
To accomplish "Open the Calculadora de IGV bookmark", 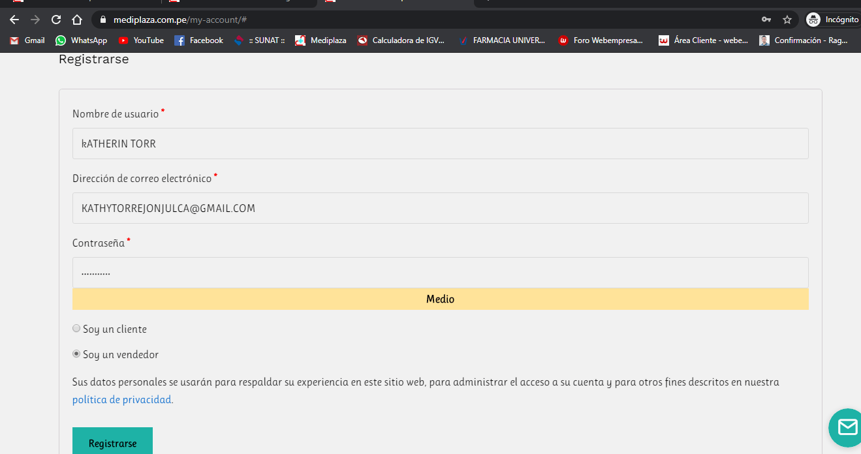I will click(401, 40).
